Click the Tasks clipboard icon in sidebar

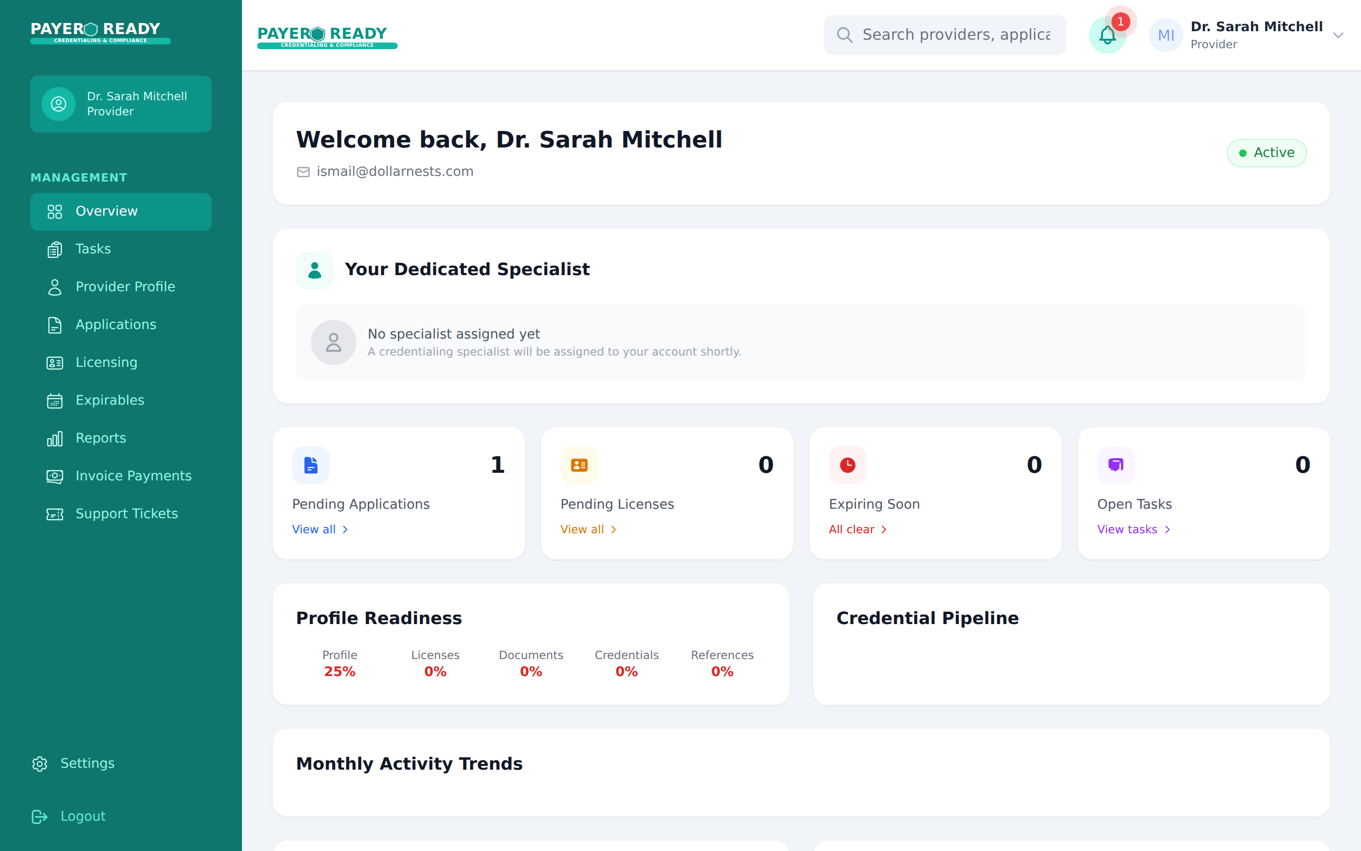[x=54, y=249]
